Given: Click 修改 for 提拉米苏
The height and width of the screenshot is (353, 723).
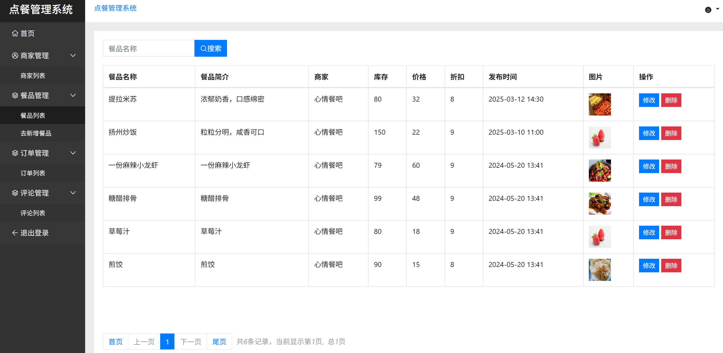Looking at the screenshot, I should 649,100.
